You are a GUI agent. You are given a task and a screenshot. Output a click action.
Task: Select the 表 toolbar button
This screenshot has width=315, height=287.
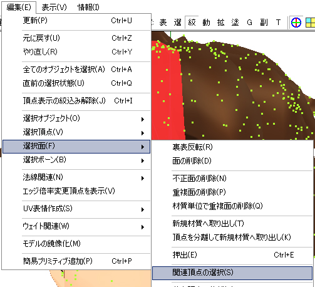tap(163, 22)
